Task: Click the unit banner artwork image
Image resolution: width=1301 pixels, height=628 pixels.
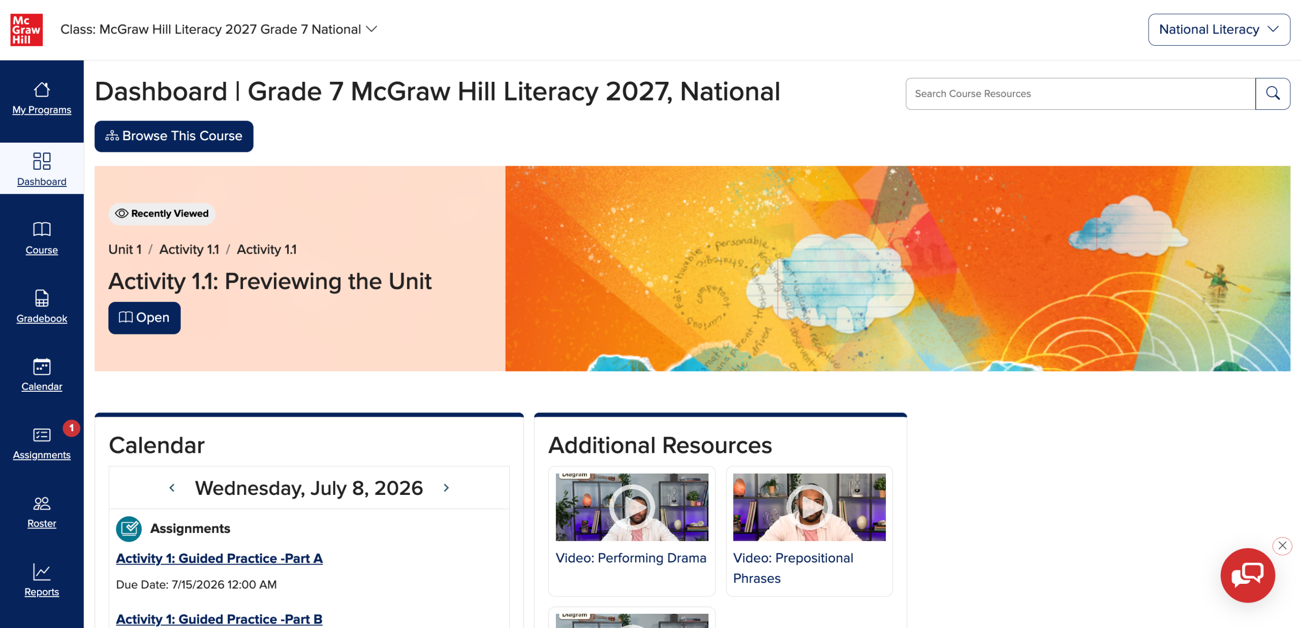Action: (897, 269)
